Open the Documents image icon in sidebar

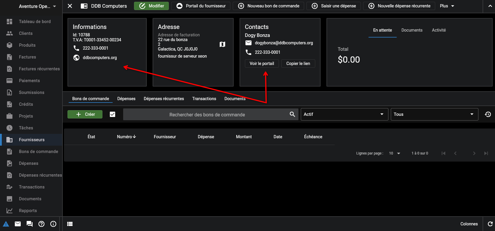[9, 199]
